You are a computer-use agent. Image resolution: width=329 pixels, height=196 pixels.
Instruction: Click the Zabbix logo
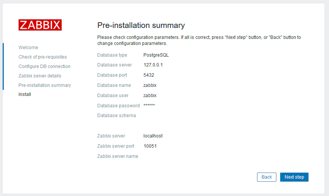[40, 25]
